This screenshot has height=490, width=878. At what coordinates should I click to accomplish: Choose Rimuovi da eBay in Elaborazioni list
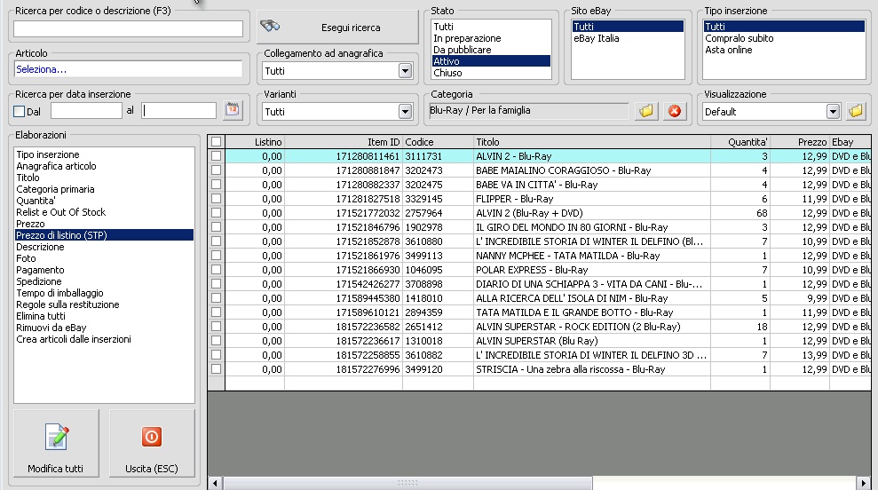(x=51, y=328)
